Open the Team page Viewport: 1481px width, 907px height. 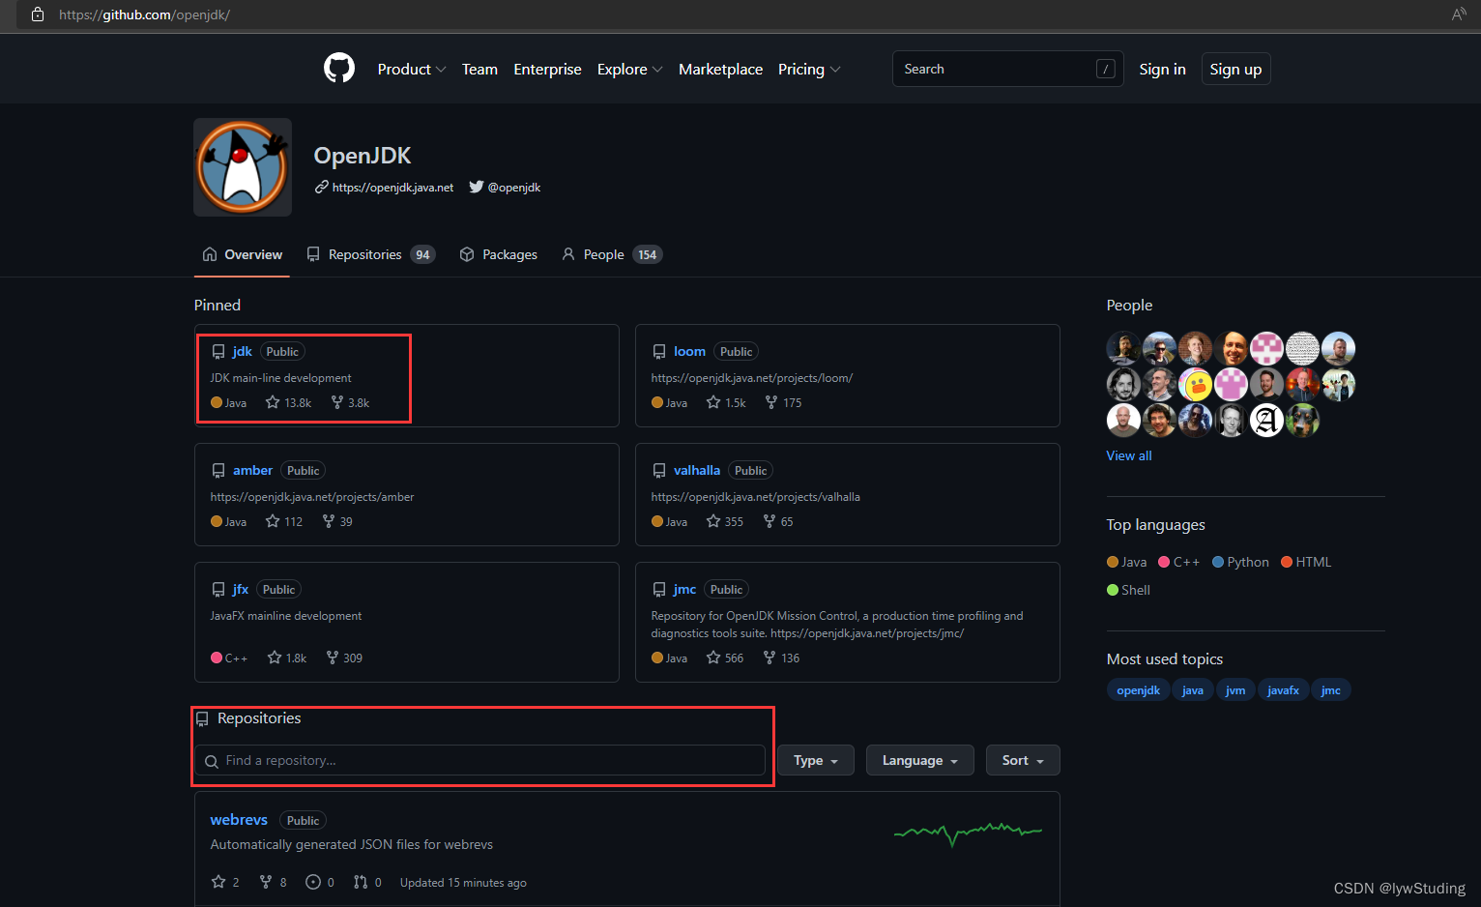[479, 69]
